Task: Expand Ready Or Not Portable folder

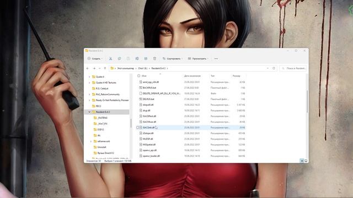Action: pos(89,100)
